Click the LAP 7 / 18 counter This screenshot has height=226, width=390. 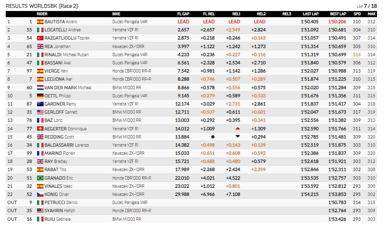[x=367, y=6]
